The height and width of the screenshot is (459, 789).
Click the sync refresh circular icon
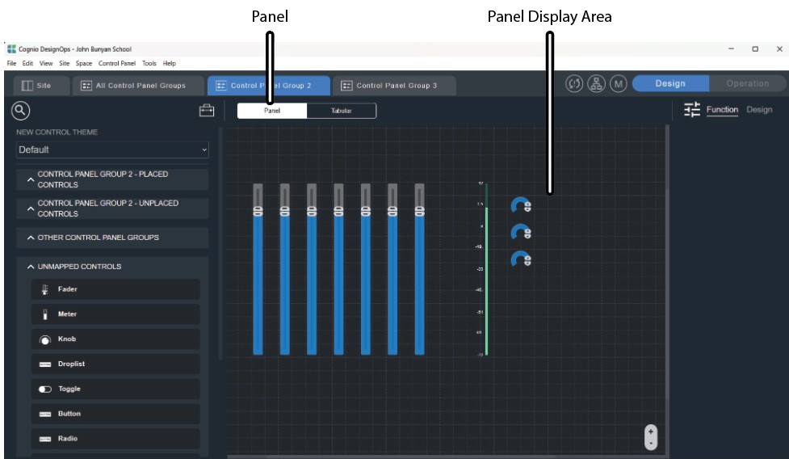[574, 83]
